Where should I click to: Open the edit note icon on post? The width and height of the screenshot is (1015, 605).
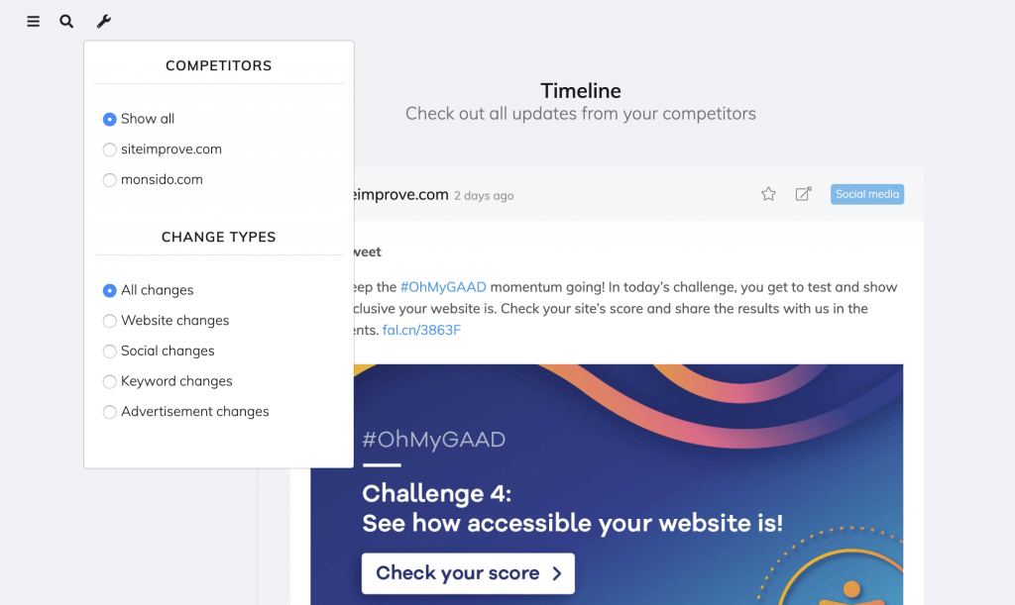pyautogui.click(x=803, y=194)
